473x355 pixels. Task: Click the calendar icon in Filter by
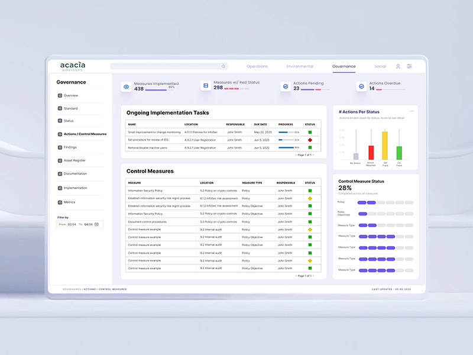coord(98,224)
